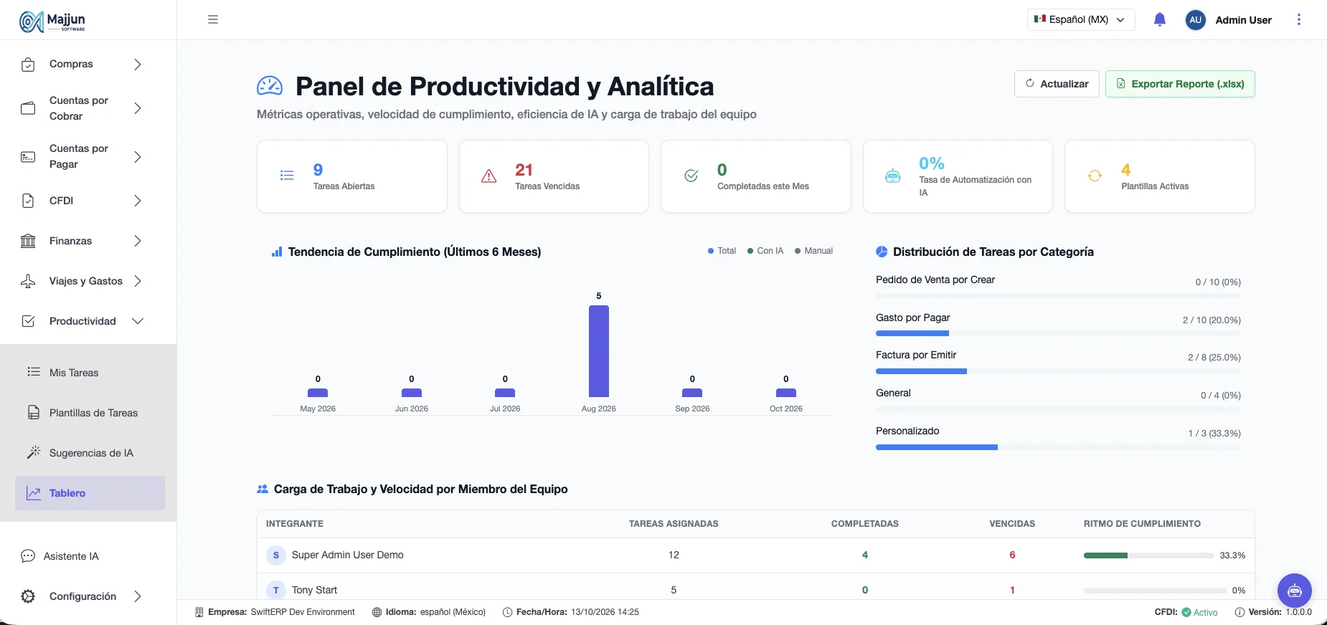Open the Tareas Abiertas summary card

(x=352, y=176)
